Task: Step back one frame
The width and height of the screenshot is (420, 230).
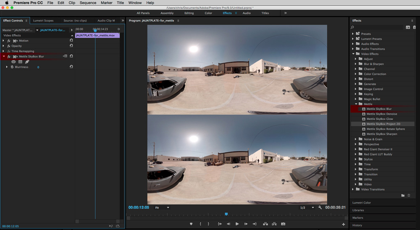Action: (228, 224)
